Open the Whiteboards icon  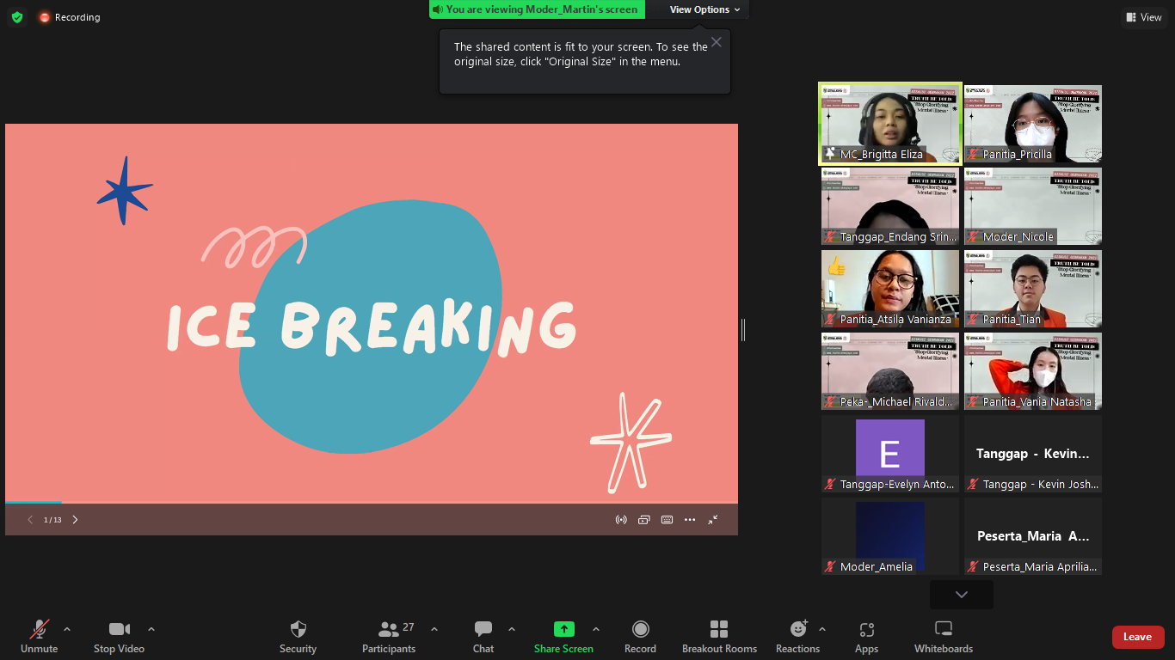943,630
